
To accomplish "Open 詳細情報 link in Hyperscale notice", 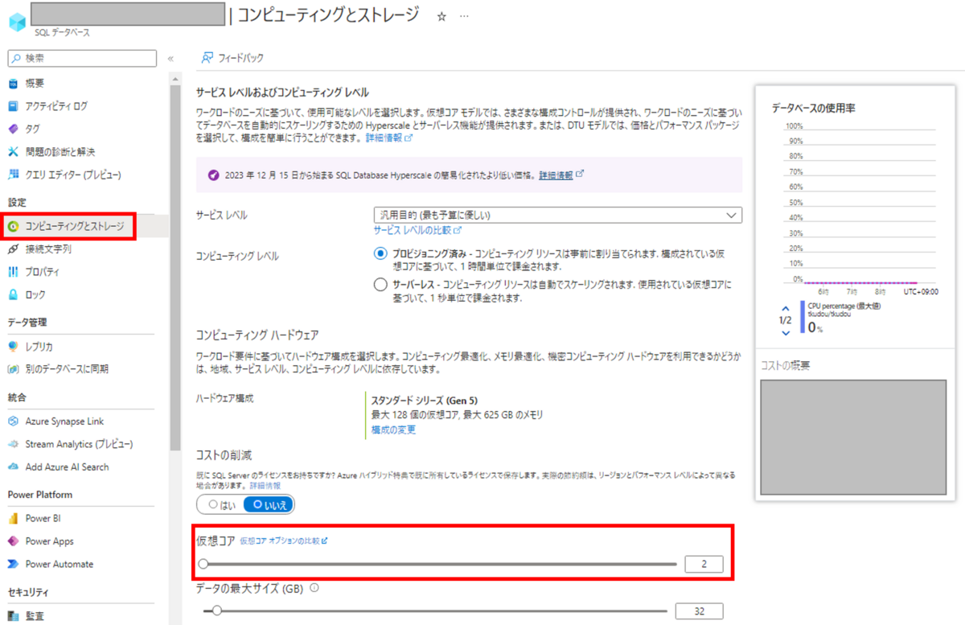I will 561,175.
